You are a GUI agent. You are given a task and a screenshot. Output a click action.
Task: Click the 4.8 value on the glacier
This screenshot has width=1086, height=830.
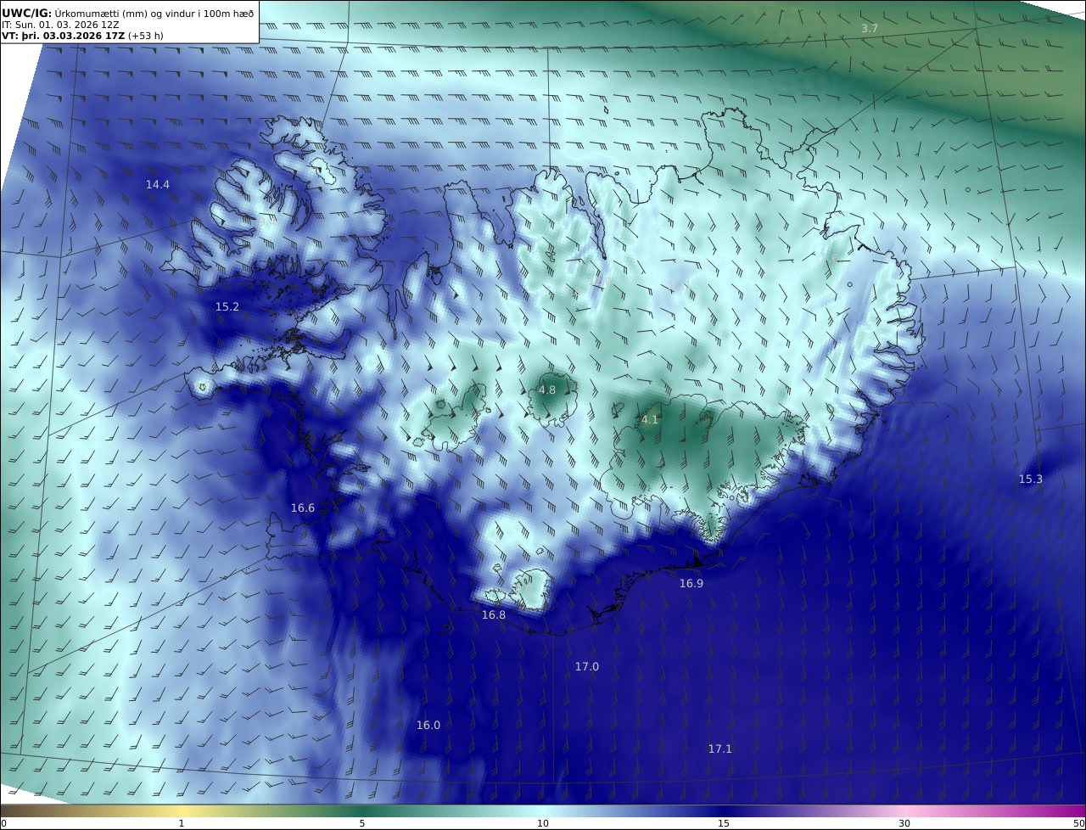pyautogui.click(x=547, y=390)
